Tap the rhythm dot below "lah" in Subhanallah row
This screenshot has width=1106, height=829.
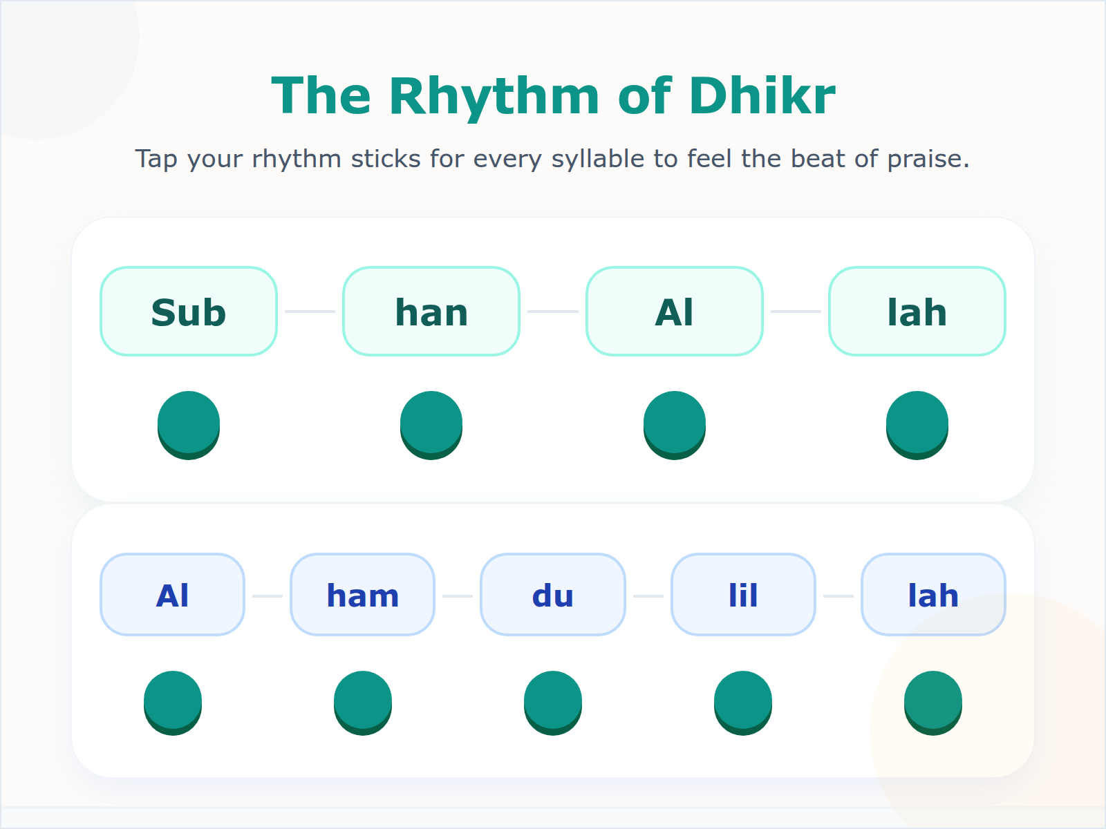[917, 424]
